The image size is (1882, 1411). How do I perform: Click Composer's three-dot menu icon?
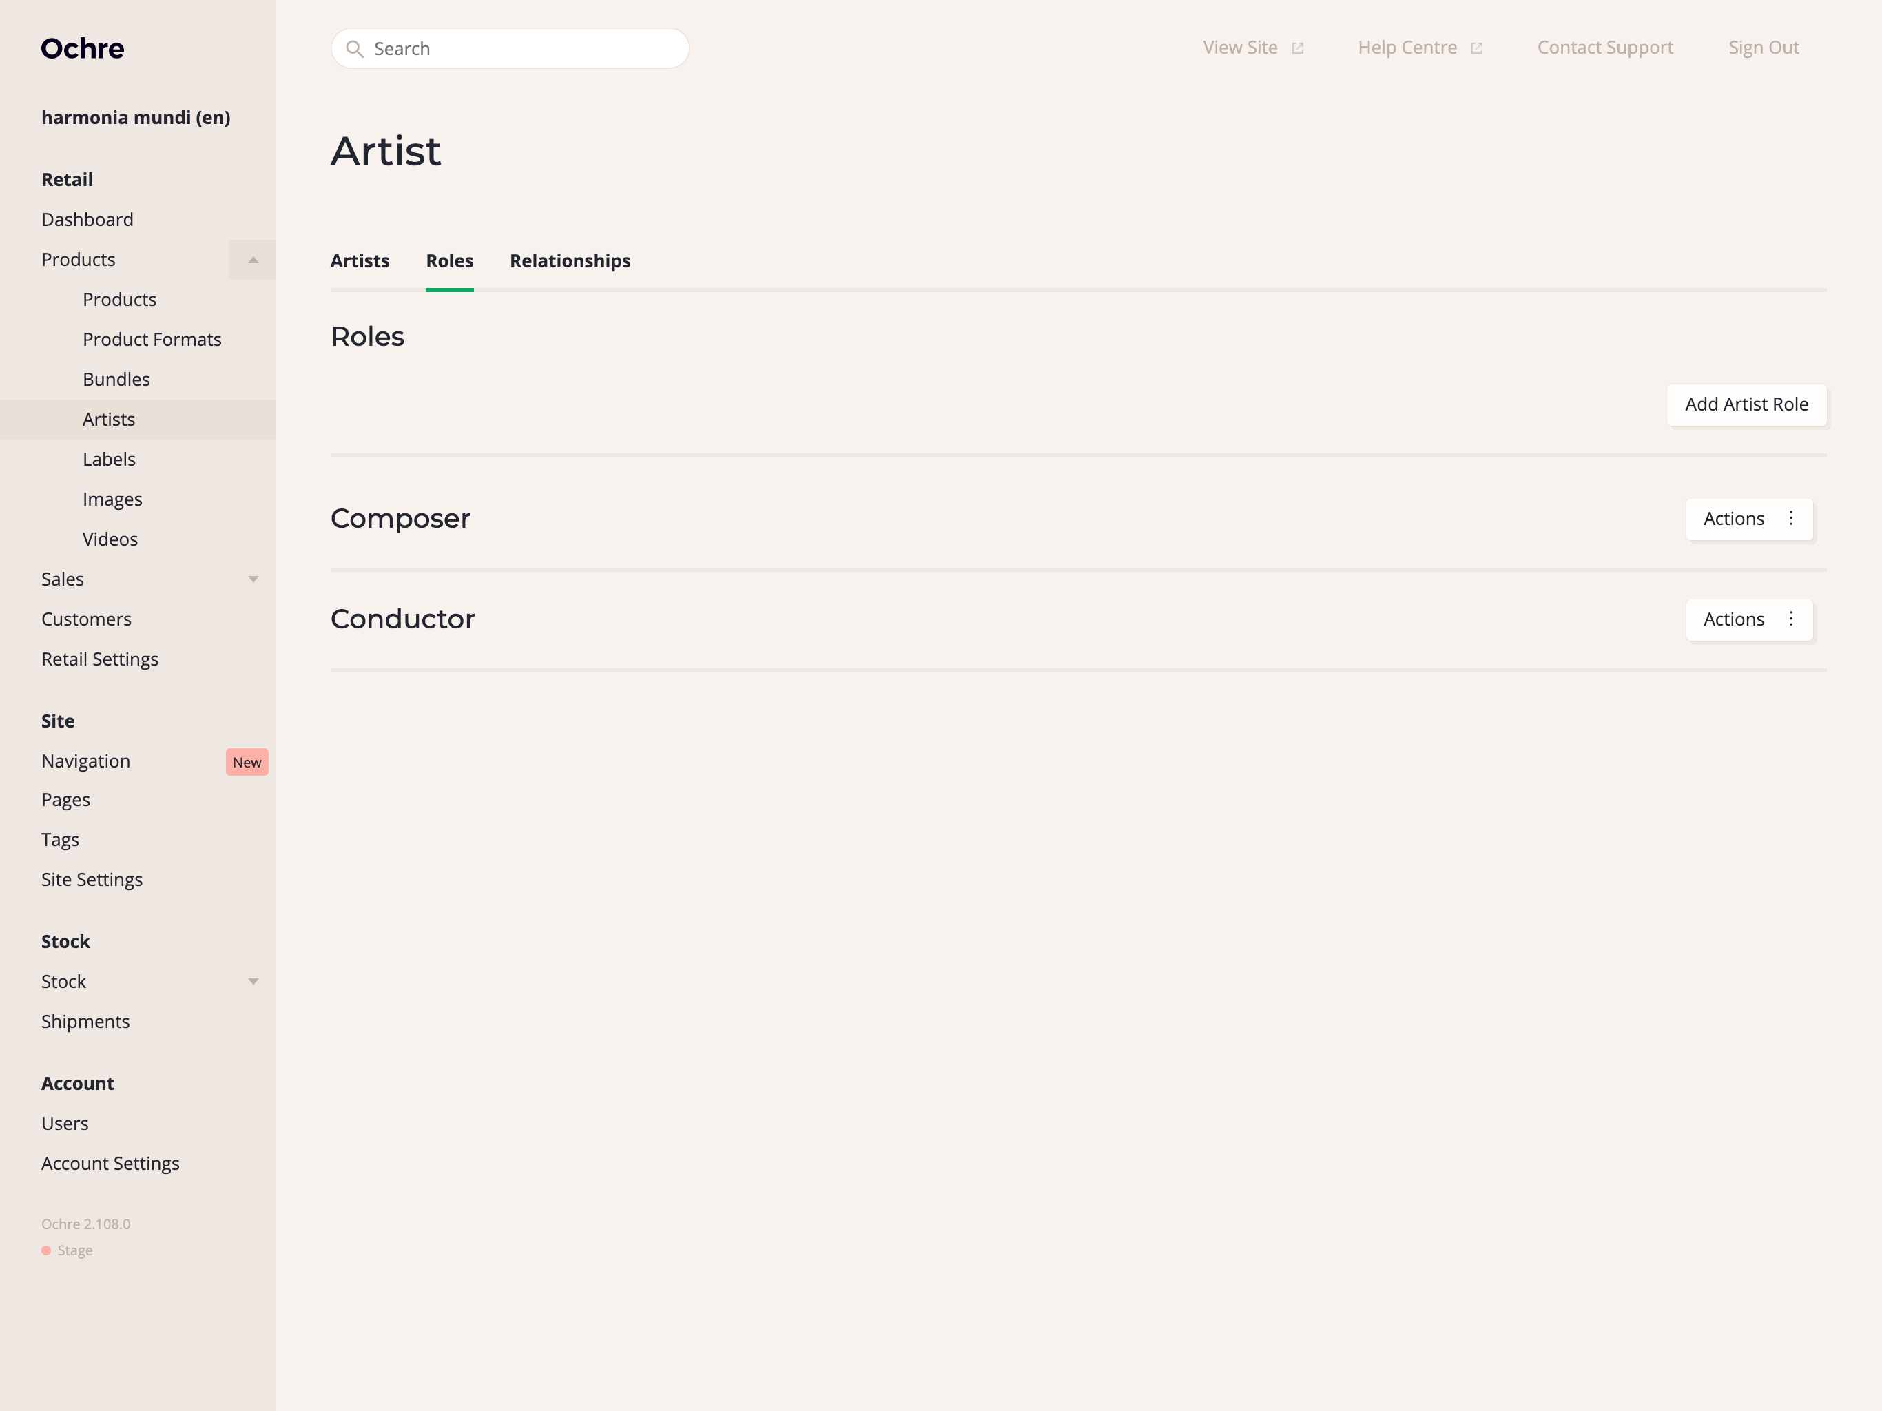[x=1791, y=518]
